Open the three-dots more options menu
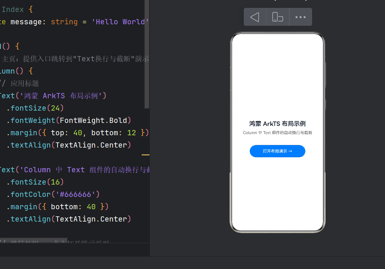Screen dimensions: 385x269 click(x=301, y=17)
